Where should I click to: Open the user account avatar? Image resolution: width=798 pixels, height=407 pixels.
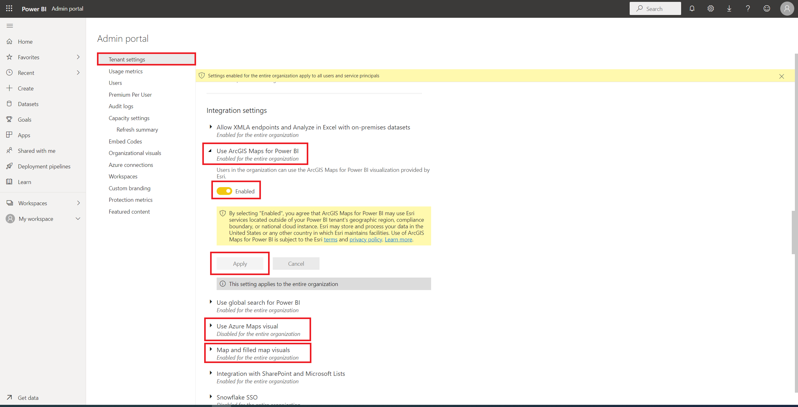tap(787, 8)
